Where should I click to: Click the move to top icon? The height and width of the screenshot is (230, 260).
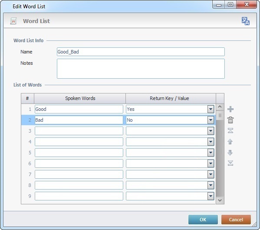(230, 130)
